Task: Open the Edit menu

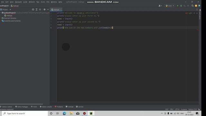Action: (7, 2)
